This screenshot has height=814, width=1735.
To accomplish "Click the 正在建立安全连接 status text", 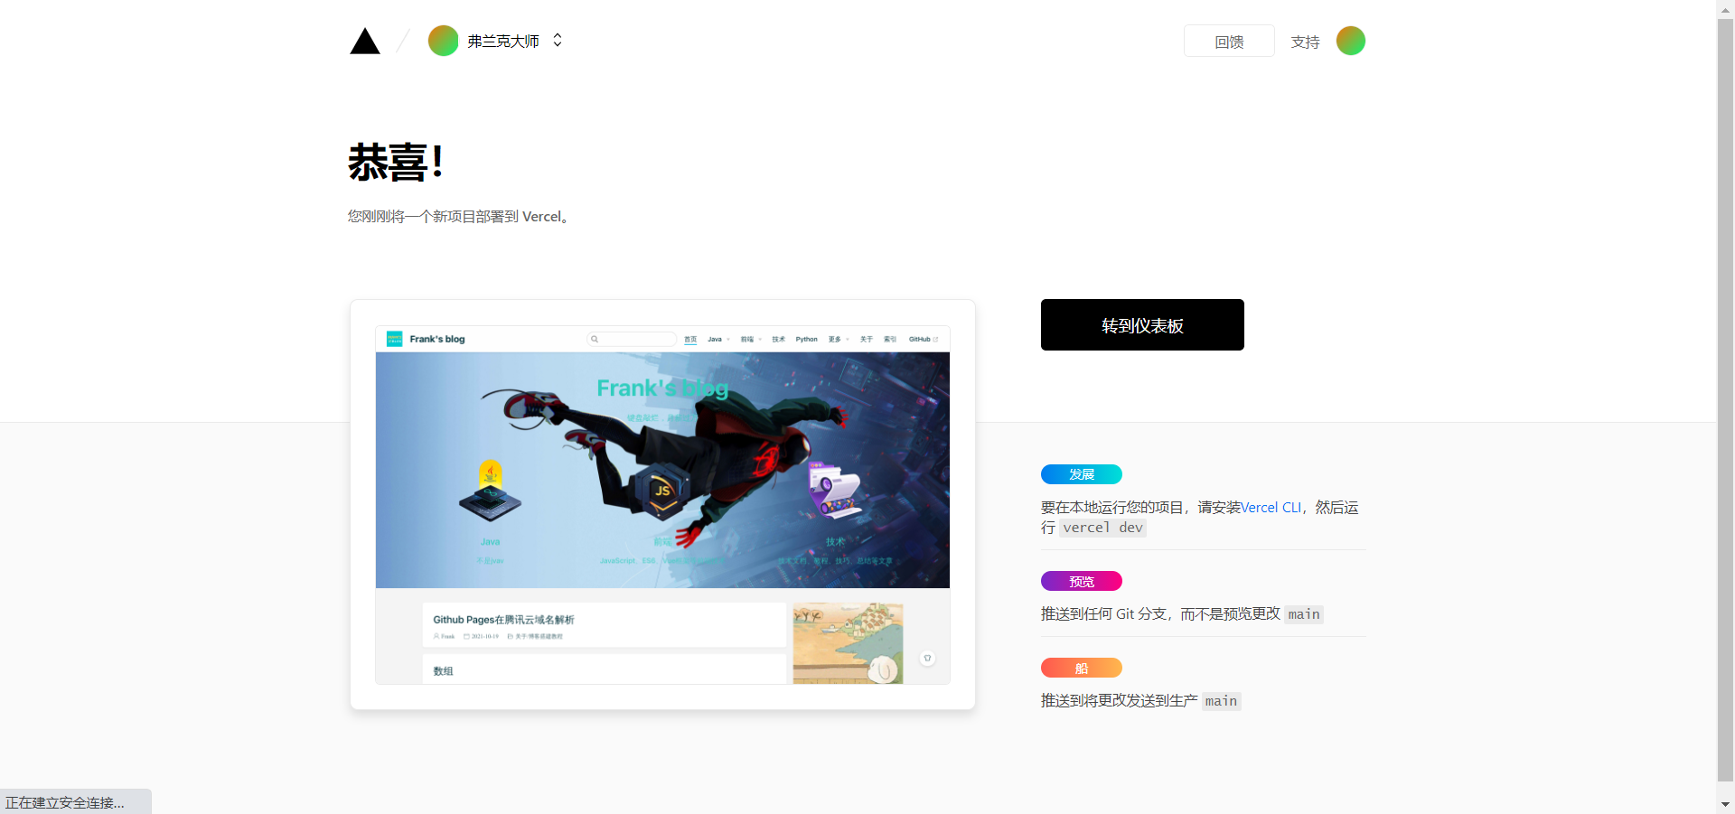I will (65, 802).
